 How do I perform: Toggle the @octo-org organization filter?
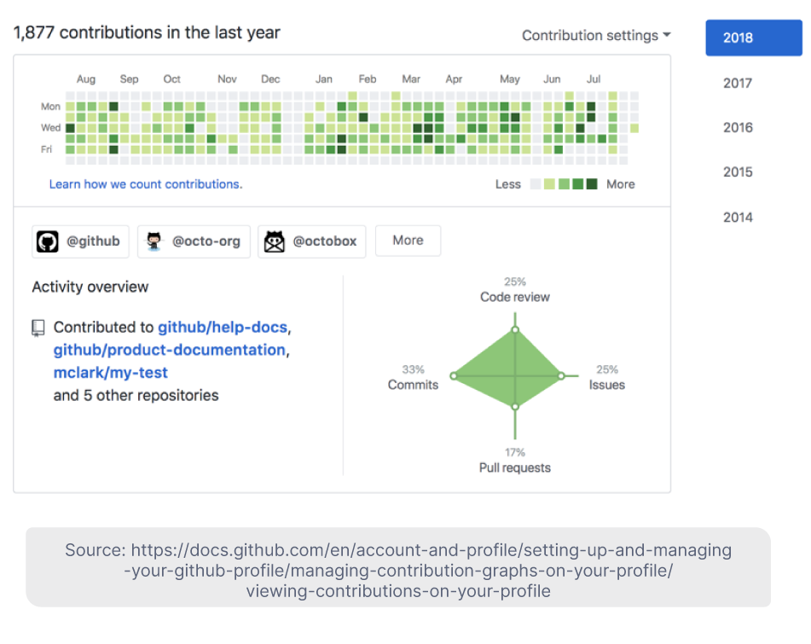point(194,241)
